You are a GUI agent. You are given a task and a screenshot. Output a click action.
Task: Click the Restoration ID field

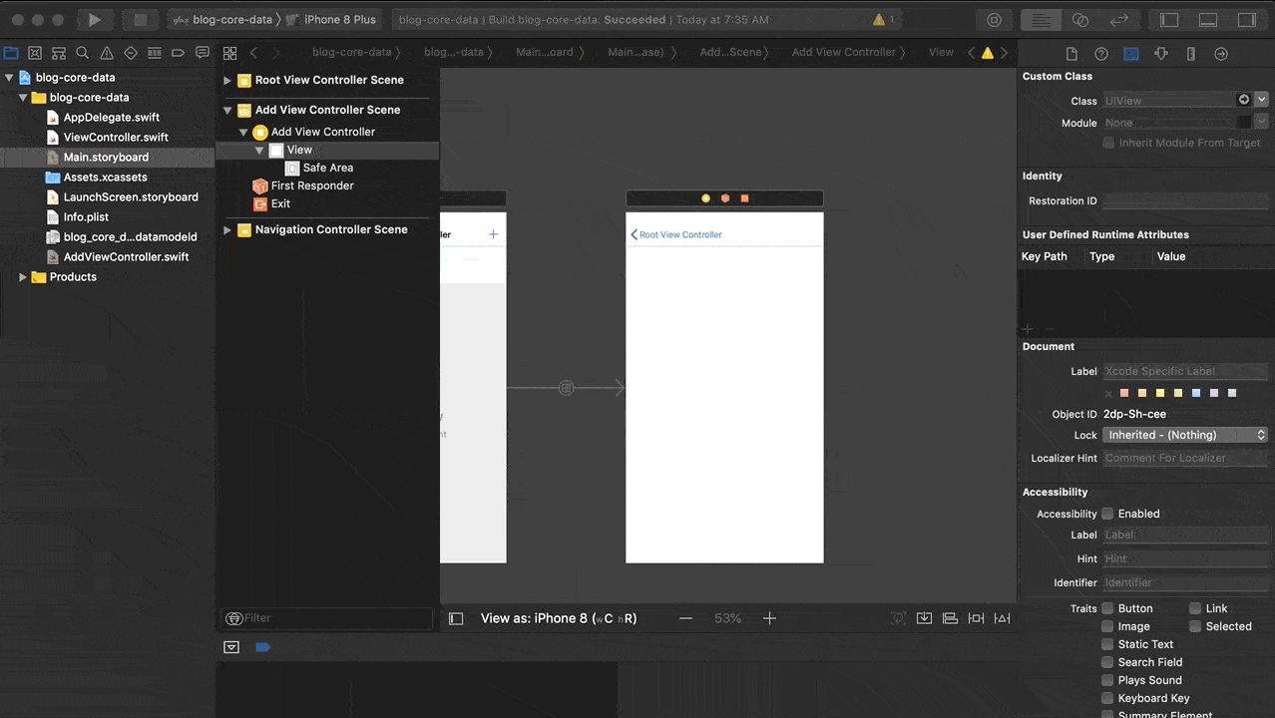[1185, 200]
